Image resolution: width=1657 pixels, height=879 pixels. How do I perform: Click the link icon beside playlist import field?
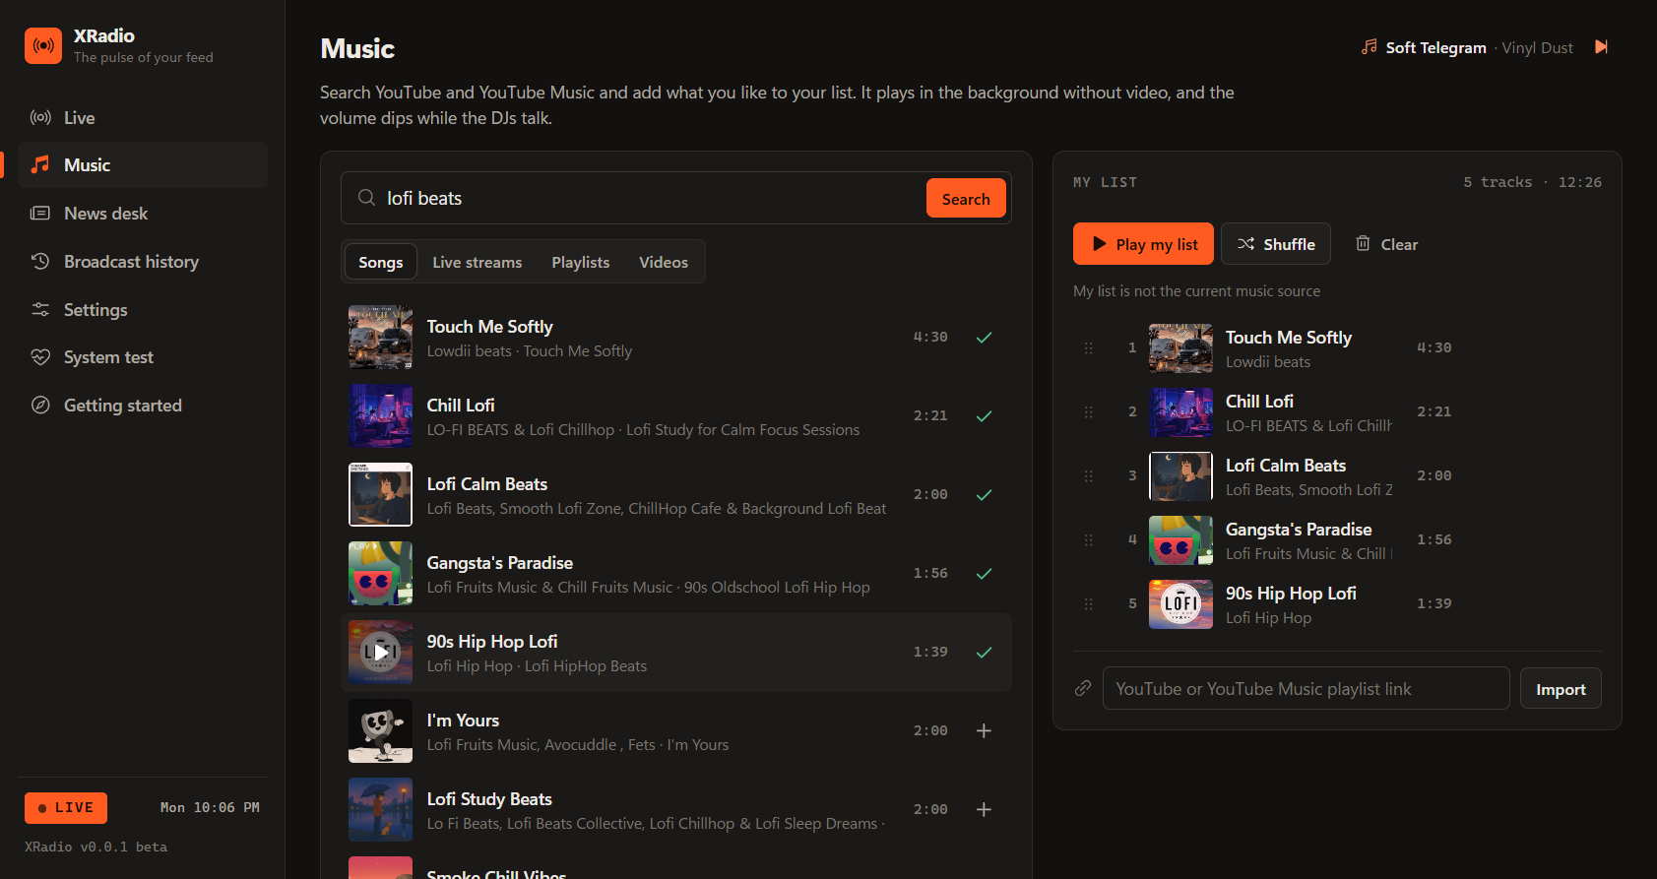point(1083,688)
